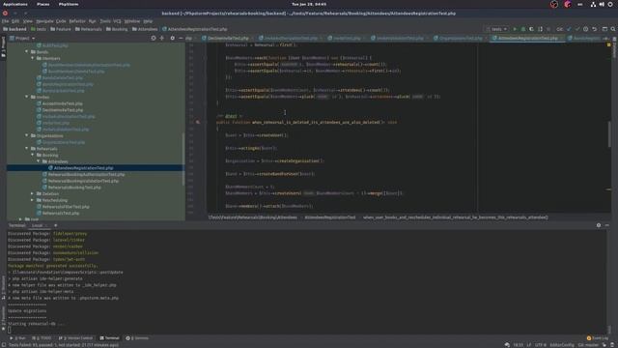Click the power icon in system tray
Image resolution: width=618 pixels, height=348 pixels.
(610, 4)
